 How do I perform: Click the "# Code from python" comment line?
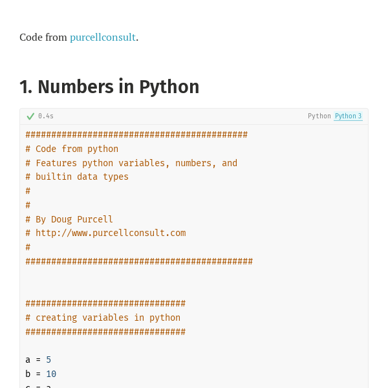coord(72,149)
